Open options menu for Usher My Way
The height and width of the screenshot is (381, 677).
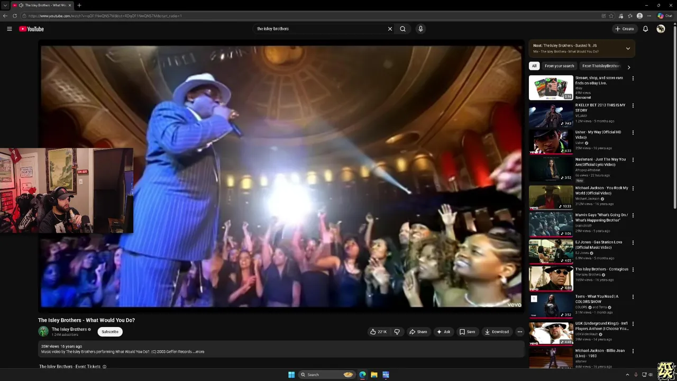tap(633, 133)
